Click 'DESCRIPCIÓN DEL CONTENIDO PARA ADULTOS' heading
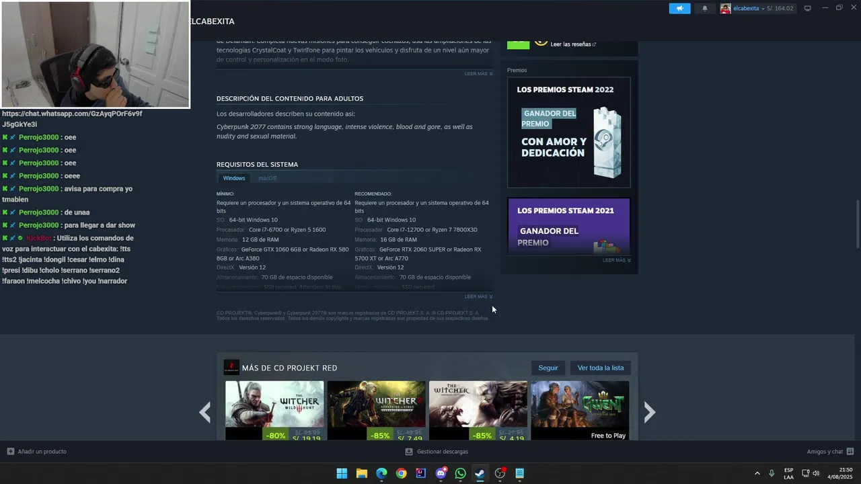Screen dimensions: 861x484 click(x=290, y=99)
